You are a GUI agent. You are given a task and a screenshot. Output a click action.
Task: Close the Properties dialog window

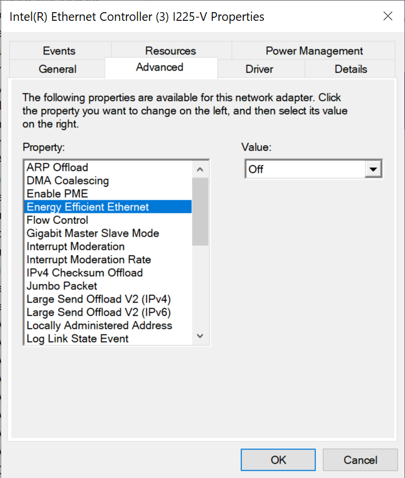point(388,16)
